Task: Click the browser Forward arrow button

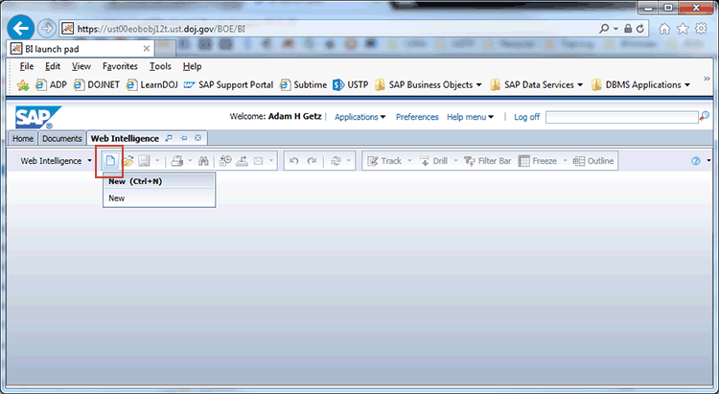Action: [46, 29]
